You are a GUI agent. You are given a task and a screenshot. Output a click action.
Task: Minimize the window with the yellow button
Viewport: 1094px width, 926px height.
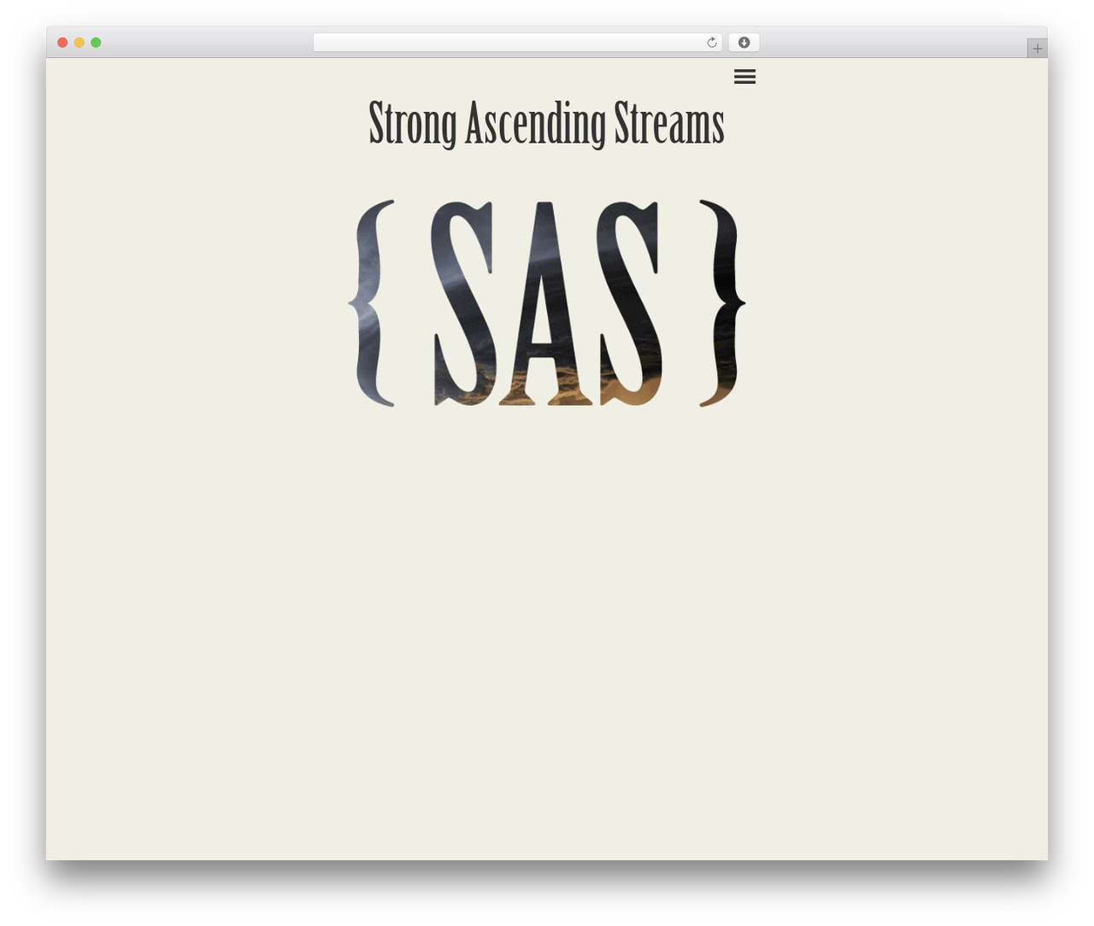(x=79, y=43)
